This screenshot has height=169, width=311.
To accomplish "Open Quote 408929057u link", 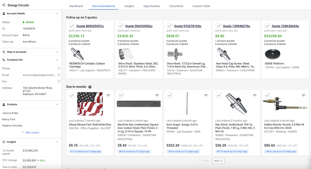I will click(x=90, y=26).
